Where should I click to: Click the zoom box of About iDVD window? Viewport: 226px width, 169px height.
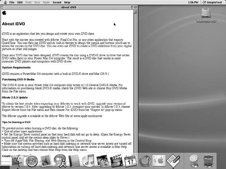(x=132, y=7)
